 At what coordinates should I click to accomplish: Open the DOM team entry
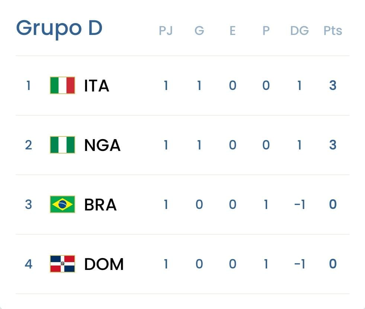[x=104, y=264]
